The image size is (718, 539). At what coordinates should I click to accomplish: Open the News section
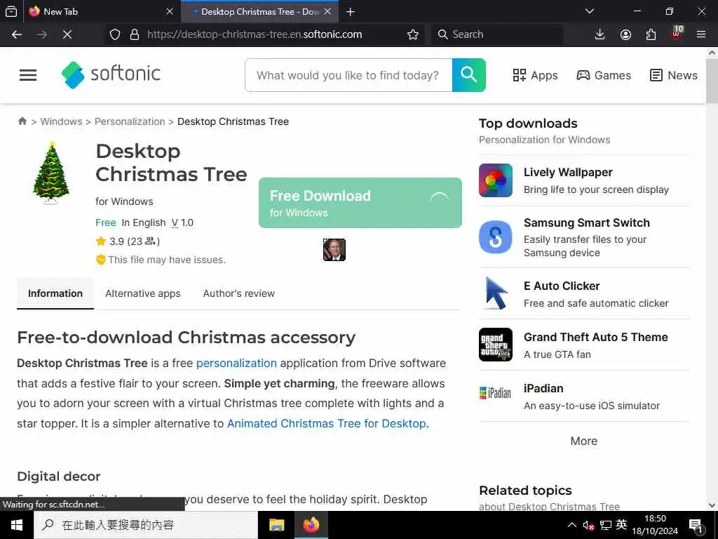(674, 75)
